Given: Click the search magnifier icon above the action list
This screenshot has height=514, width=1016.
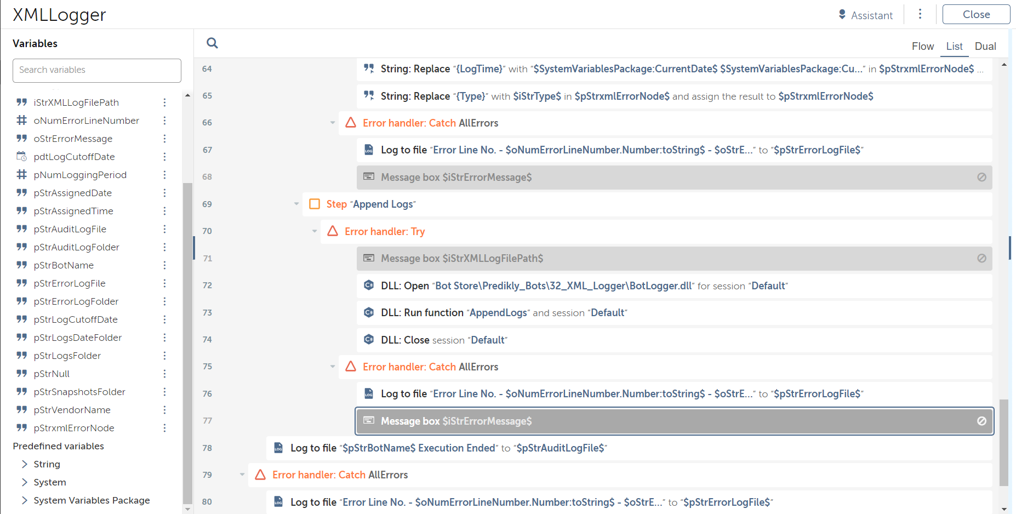Looking at the screenshot, I should pos(212,43).
